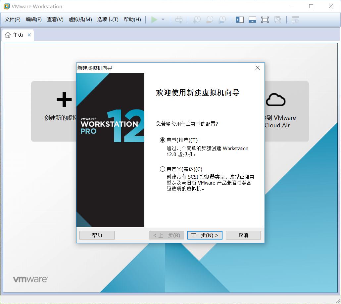Click the 下一步(N) button

205,235
